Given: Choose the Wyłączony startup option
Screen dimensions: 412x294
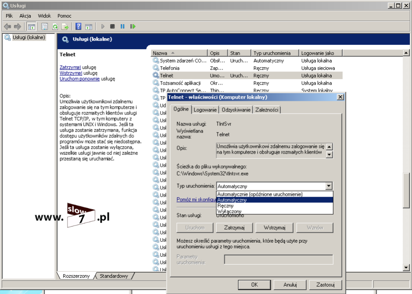Looking at the screenshot, I should pos(275,211).
